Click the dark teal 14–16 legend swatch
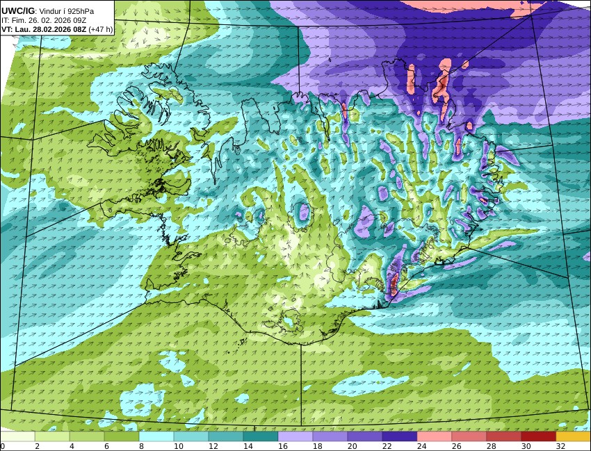This screenshot has height=451, width=591. (261, 436)
